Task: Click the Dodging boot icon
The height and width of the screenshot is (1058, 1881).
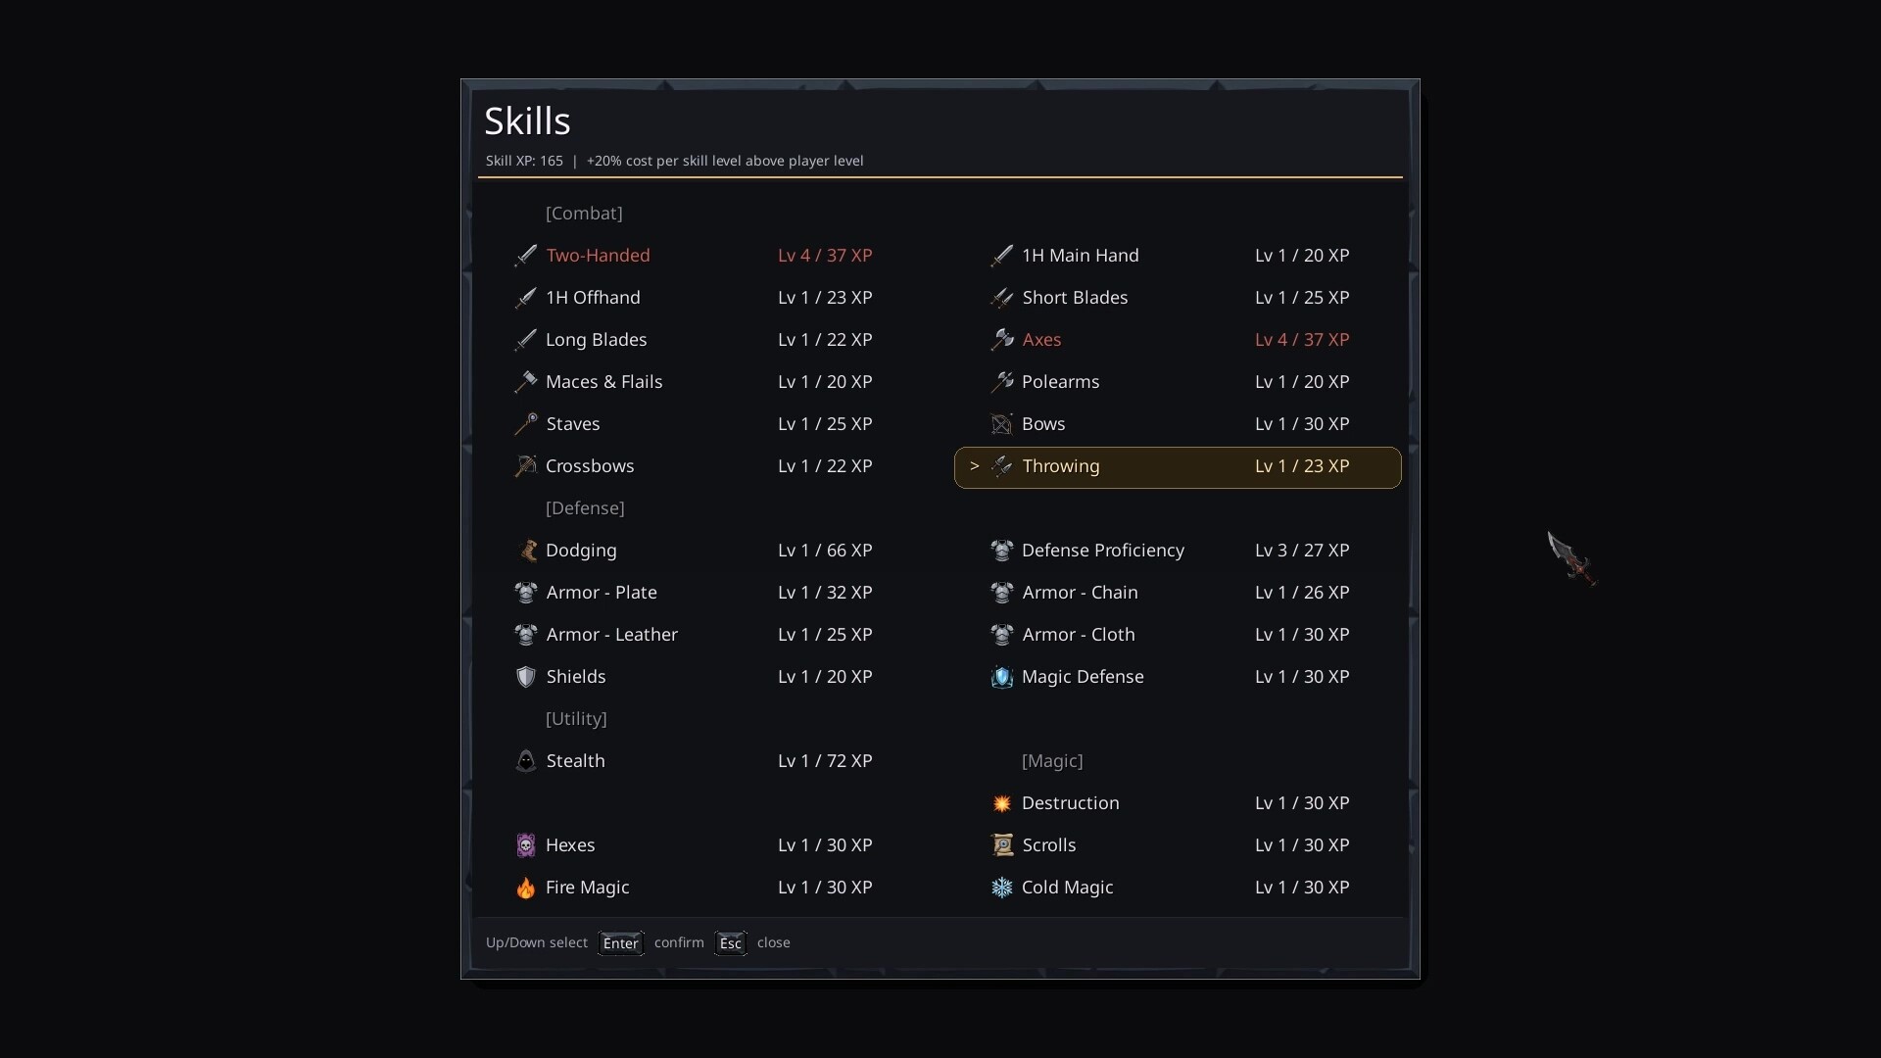Action: 525,551
